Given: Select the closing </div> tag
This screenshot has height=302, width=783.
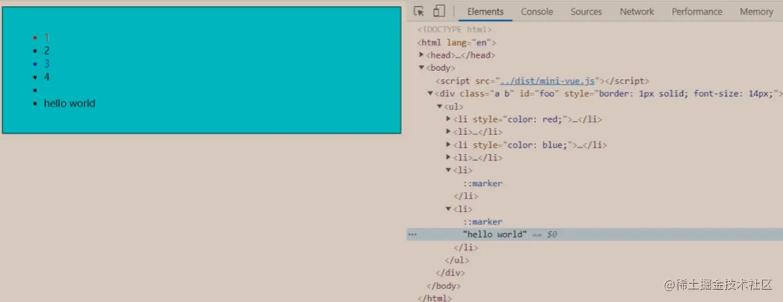Looking at the screenshot, I should point(451,272).
